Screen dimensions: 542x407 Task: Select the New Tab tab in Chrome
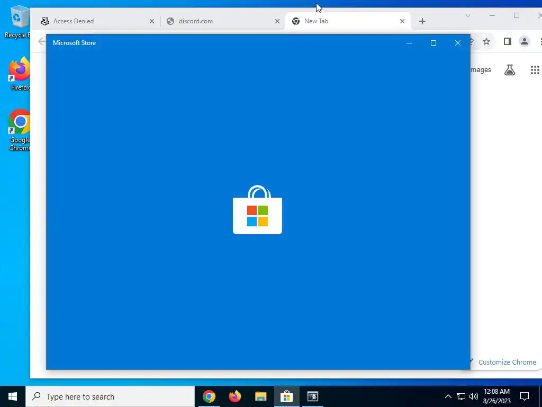pyautogui.click(x=348, y=21)
